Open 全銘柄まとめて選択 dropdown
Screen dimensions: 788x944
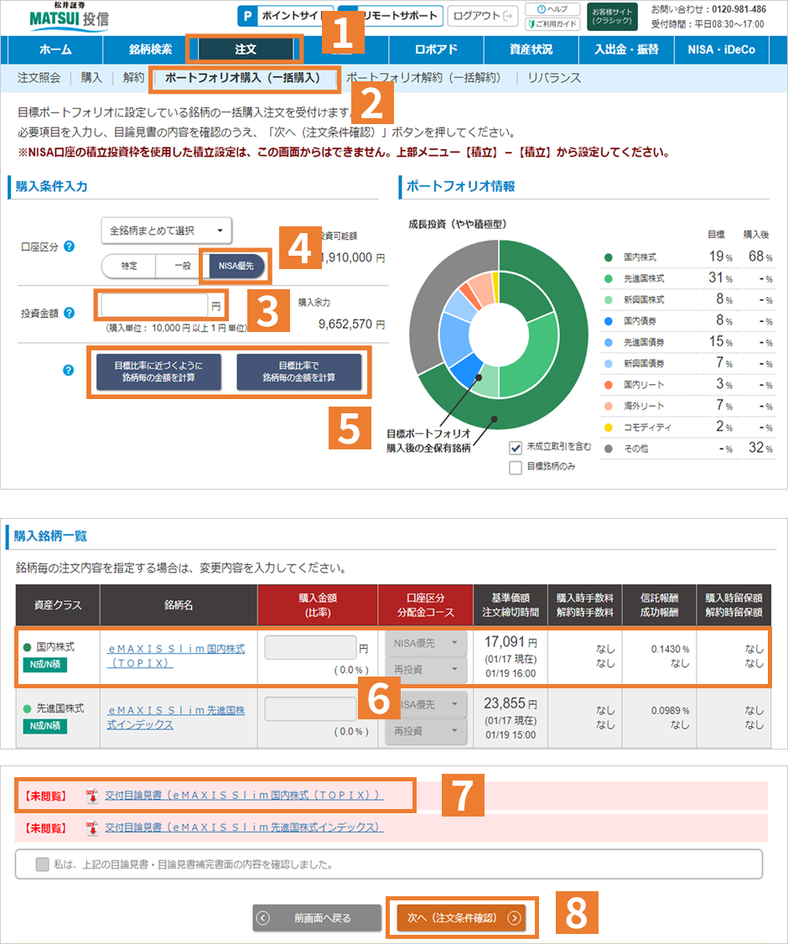(x=166, y=231)
